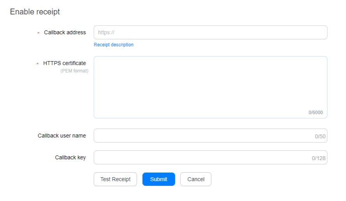
Task: Click the Callback user name label
Action: [62, 136]
